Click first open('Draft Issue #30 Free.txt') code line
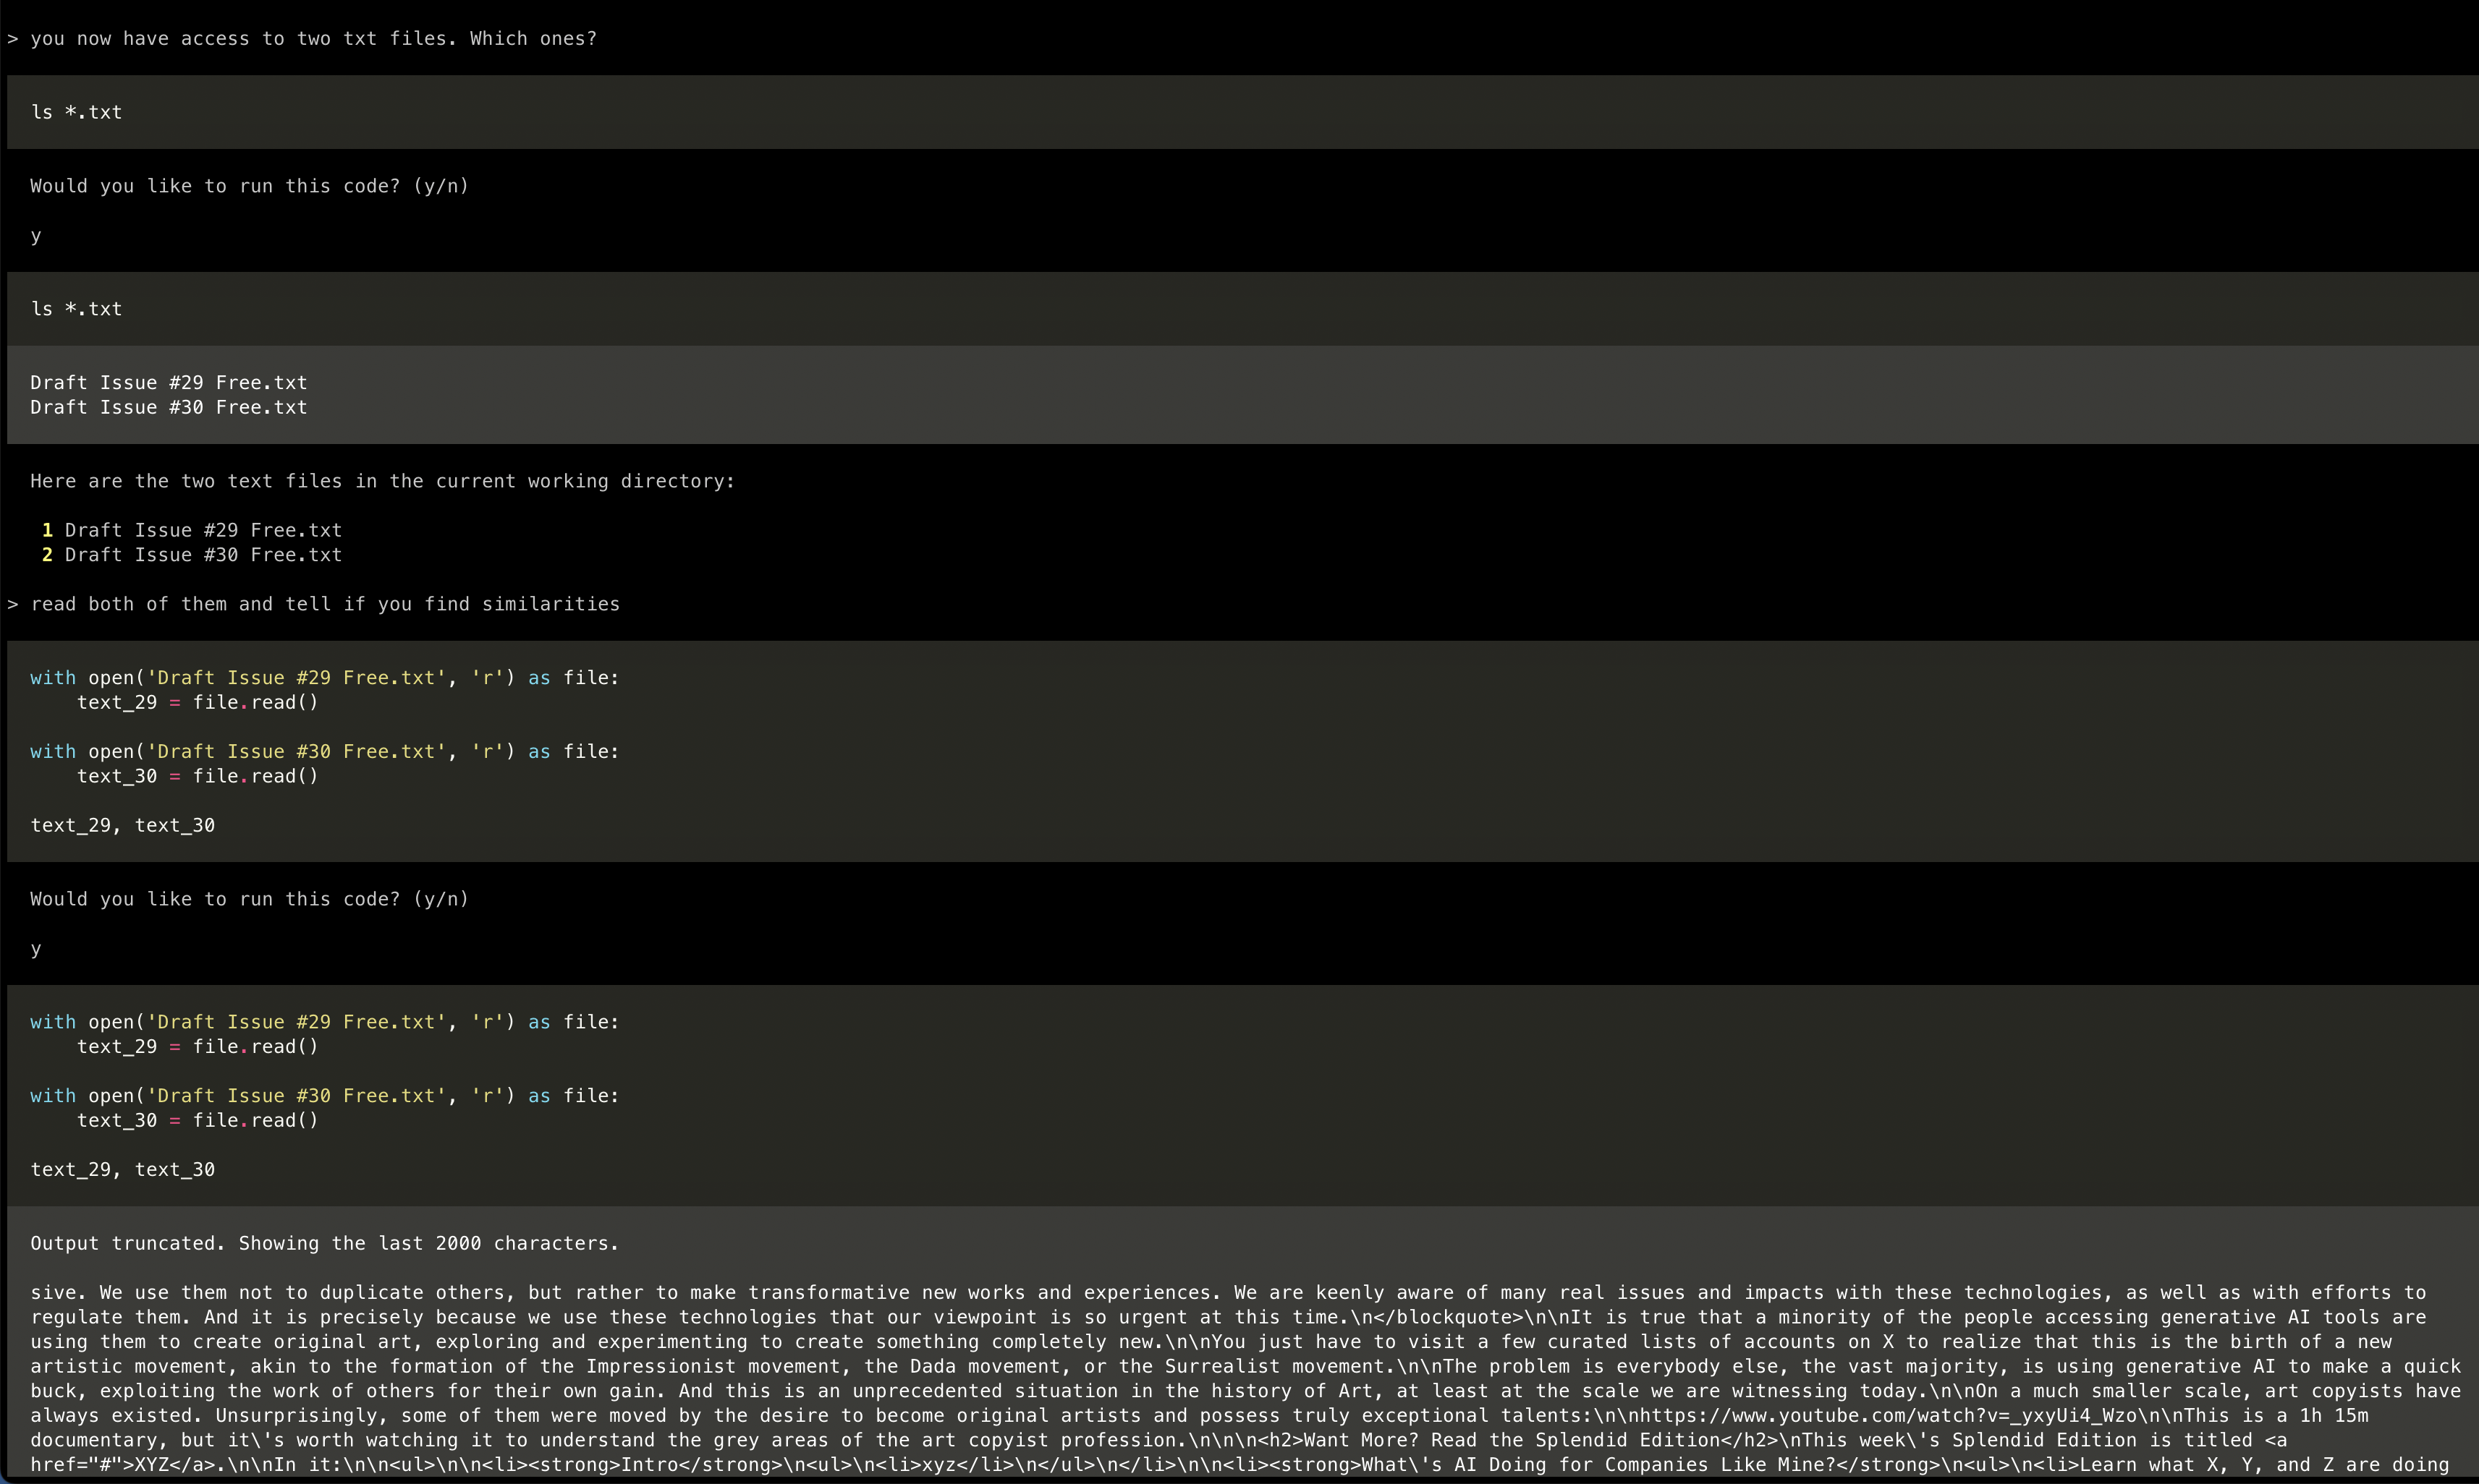Image resolution: width=2479 pixels, height=1484 pixels. click(x=324, y=751)
